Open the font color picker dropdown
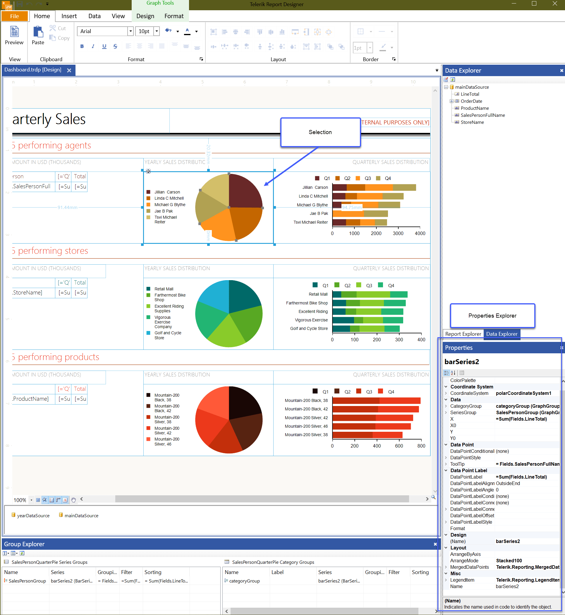Viewport: 565px width, 615px height. click(197, 31)
